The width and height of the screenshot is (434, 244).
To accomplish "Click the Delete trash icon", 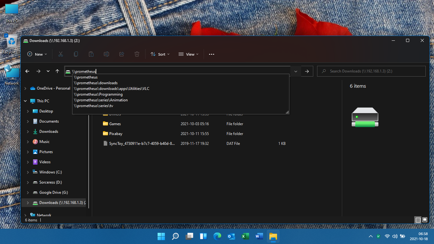I will (137, 54).
